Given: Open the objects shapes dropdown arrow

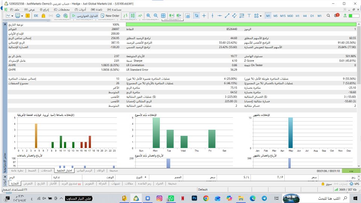Looking at the screenshot, I should (261, 16).
